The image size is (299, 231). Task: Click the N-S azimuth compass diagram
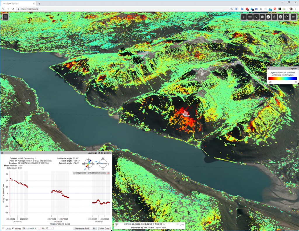pyautogui.click(x=103, y=164)
